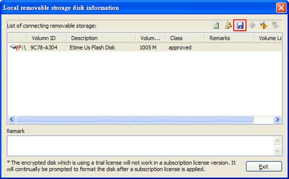Click the horizontal scrollbar right arrow
This screenshot has height=179, width=289.
278,119
